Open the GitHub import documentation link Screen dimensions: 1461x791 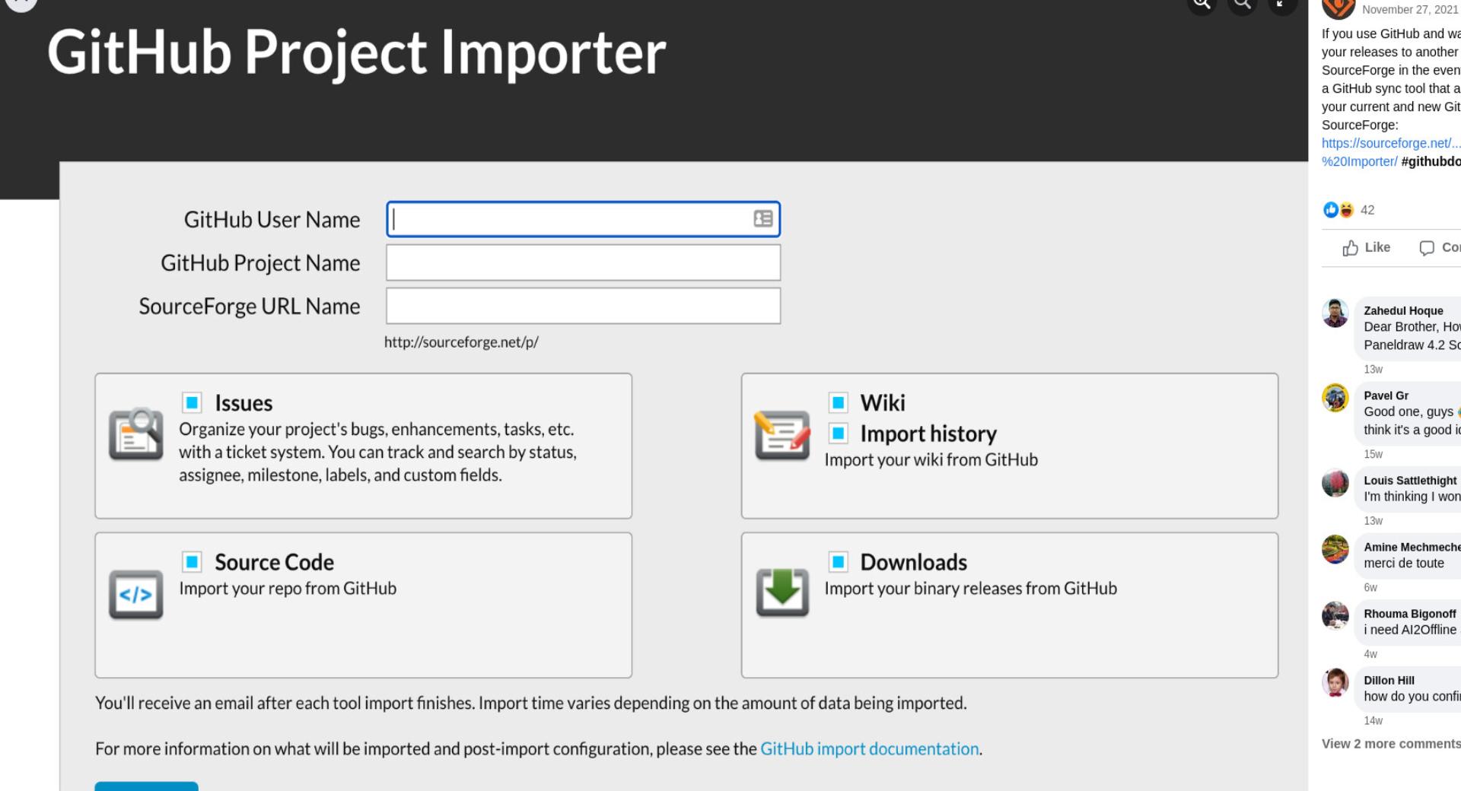869,749
